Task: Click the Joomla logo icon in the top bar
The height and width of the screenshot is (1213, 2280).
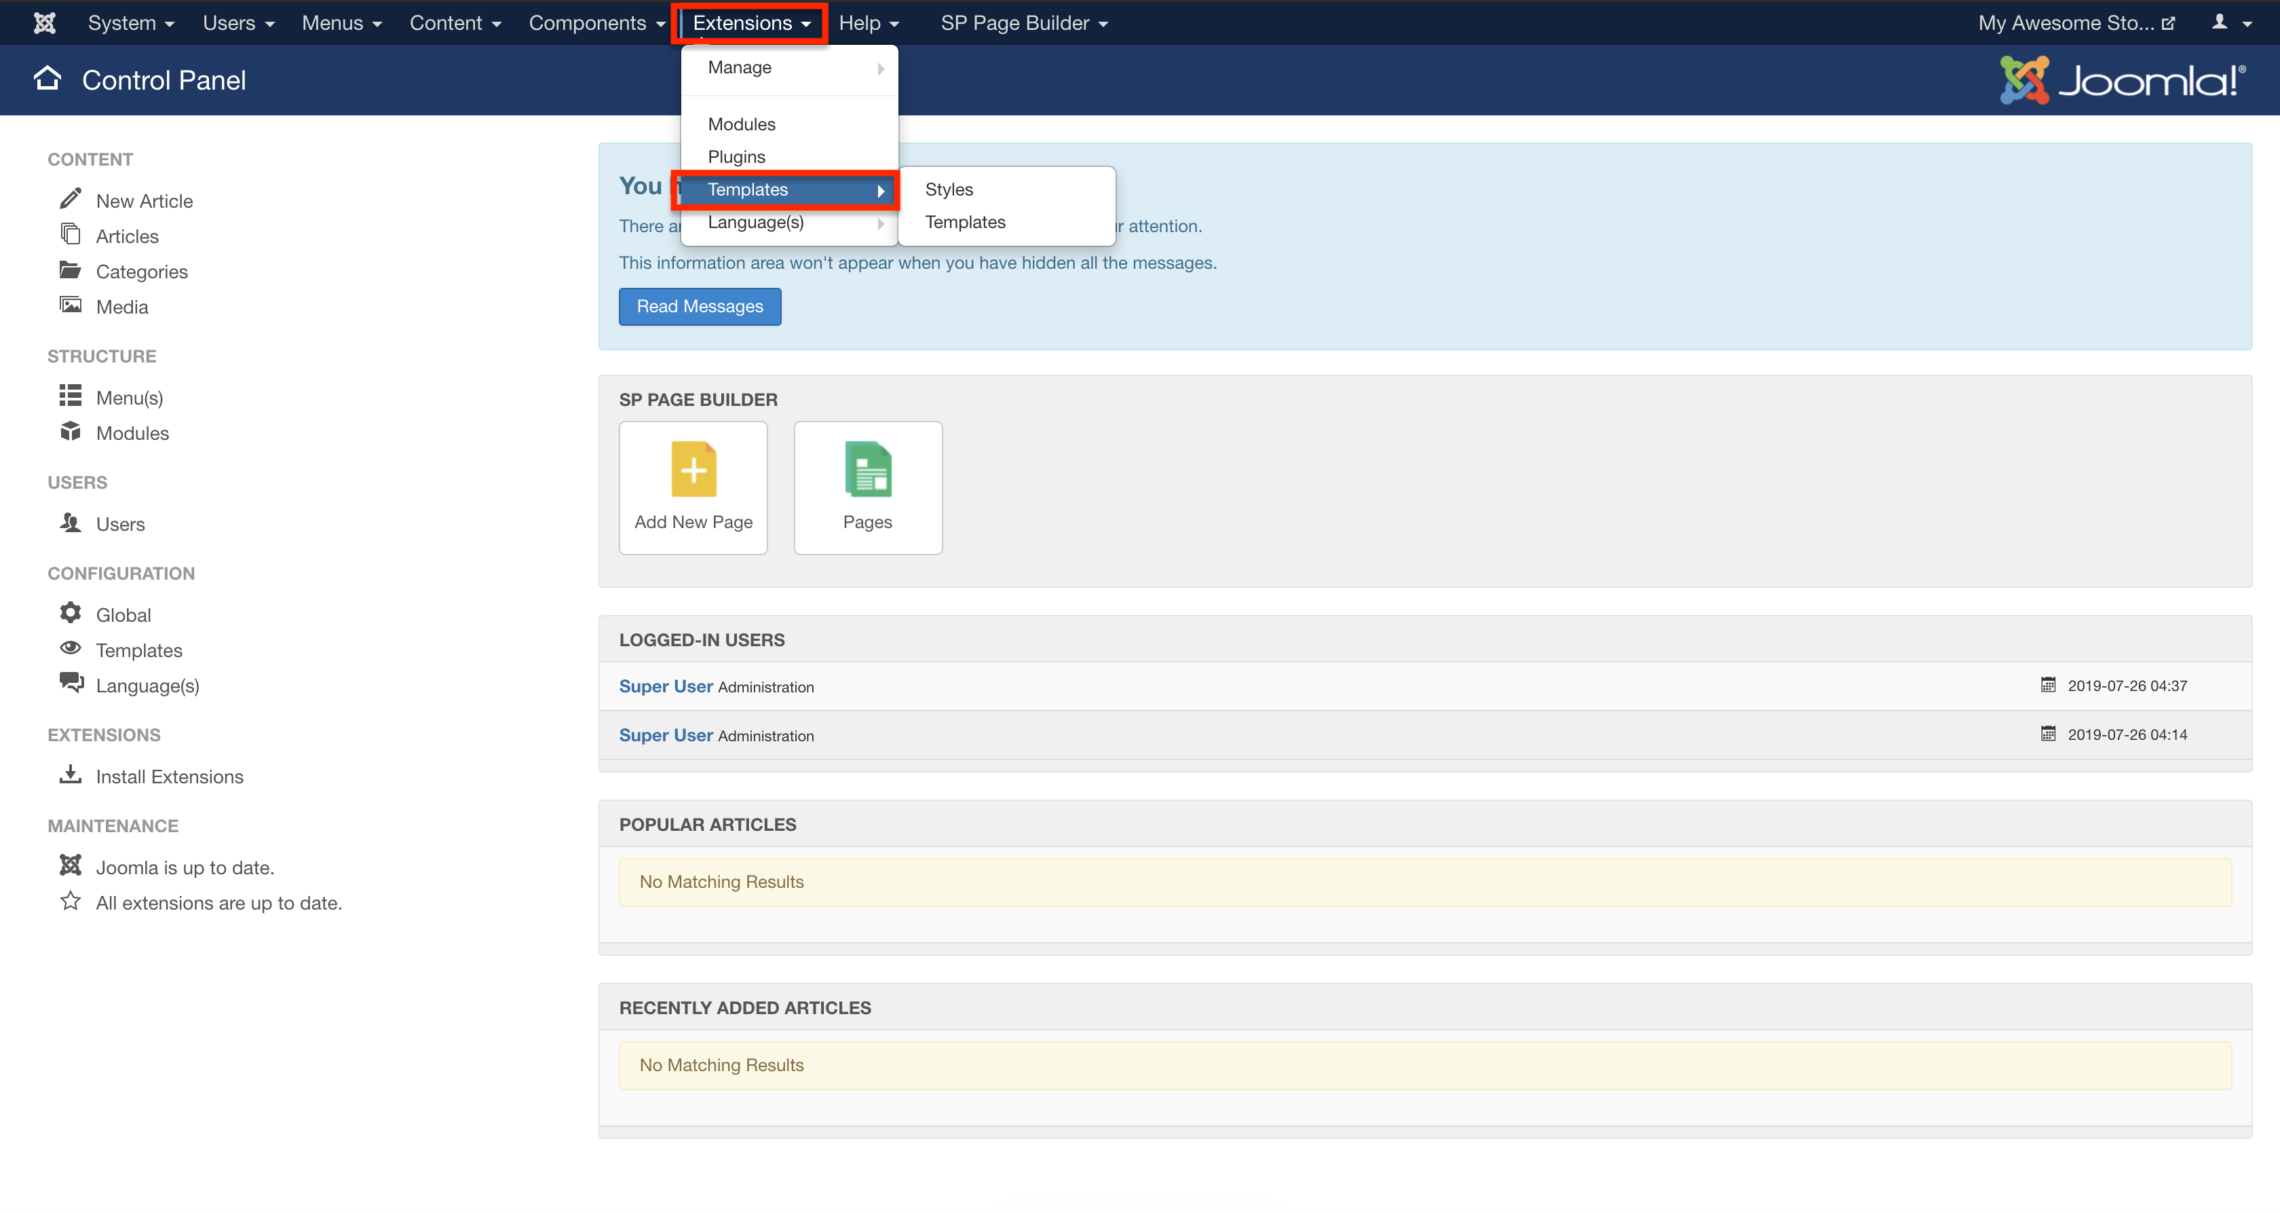Action: pyautogui.click(x=44, y=23)
